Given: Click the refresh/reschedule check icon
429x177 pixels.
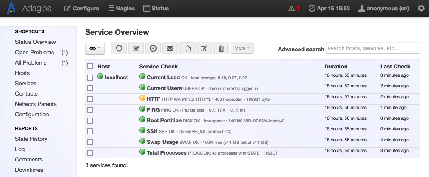Looking at the screenshot, I should (x=119, y=48).
